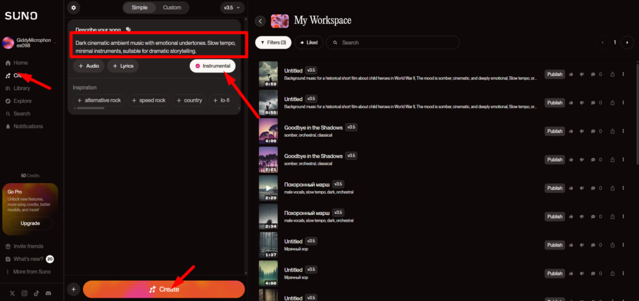Open Suno's Instagram icon link

pyautogui.click(x=24, y=294)
